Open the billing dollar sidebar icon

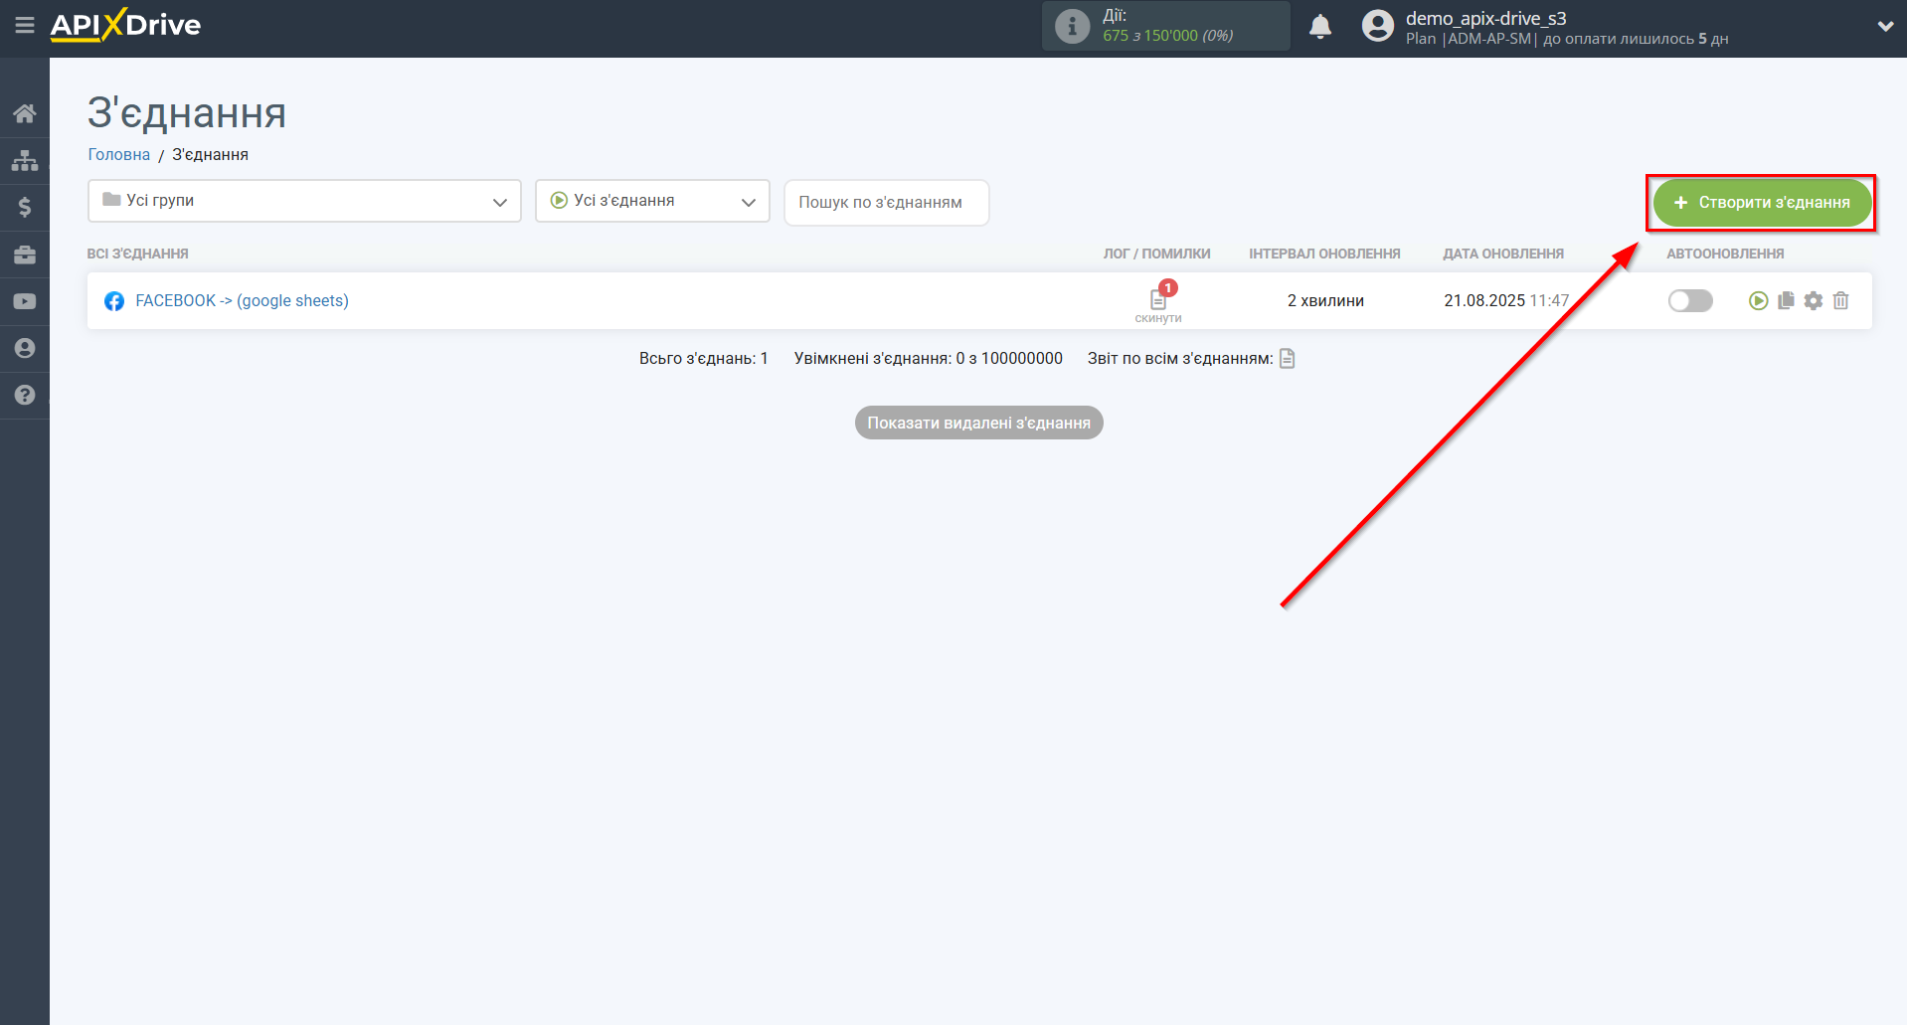25,207
